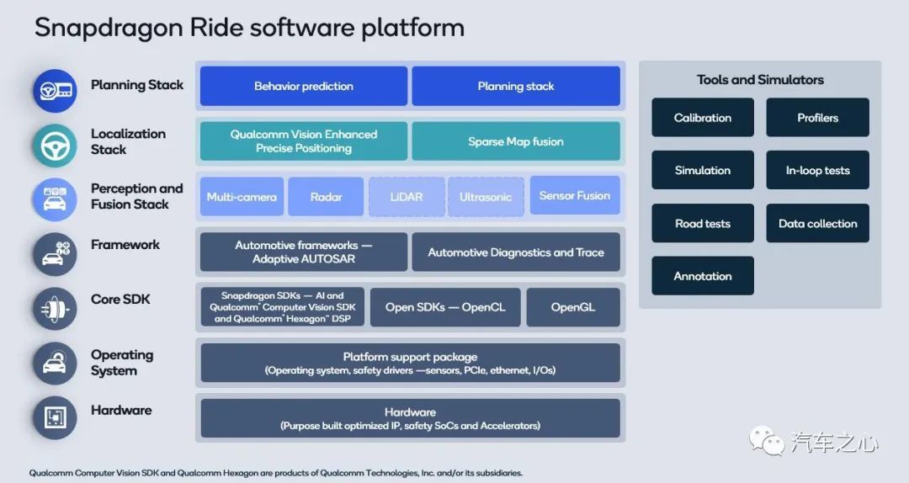
Task: Select the Behavior prediction block
Action: coord(304,86)
